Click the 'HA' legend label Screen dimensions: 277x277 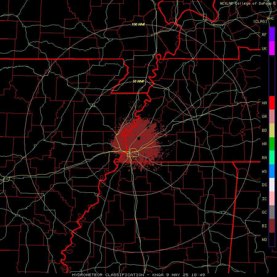point(264,103)
